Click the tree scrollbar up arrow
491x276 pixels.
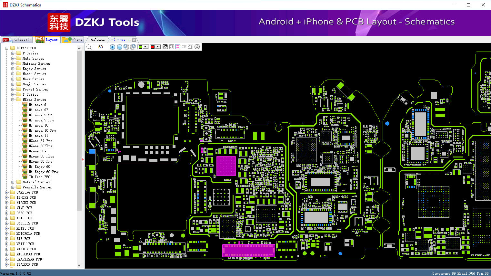click(x=79, y=48)
